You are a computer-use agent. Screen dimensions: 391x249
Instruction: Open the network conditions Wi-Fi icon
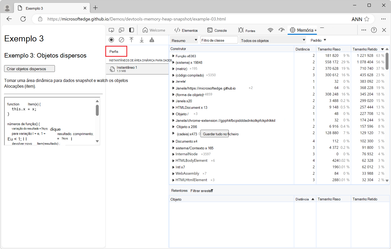(270, 30)
